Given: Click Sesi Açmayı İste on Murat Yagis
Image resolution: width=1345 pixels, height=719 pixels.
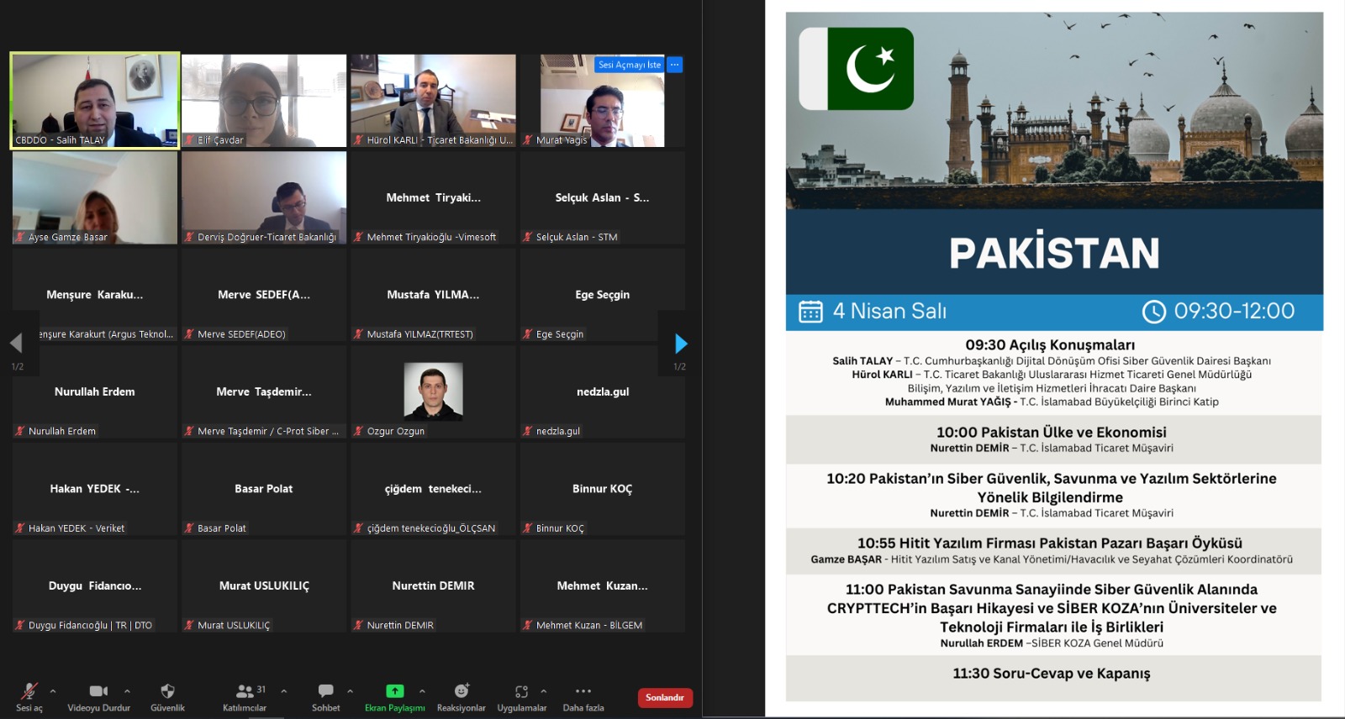Looking at the screenshot, I should pos(630,65).
